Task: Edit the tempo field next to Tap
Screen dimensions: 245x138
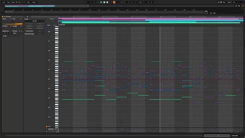Action: tap(13, 2)
